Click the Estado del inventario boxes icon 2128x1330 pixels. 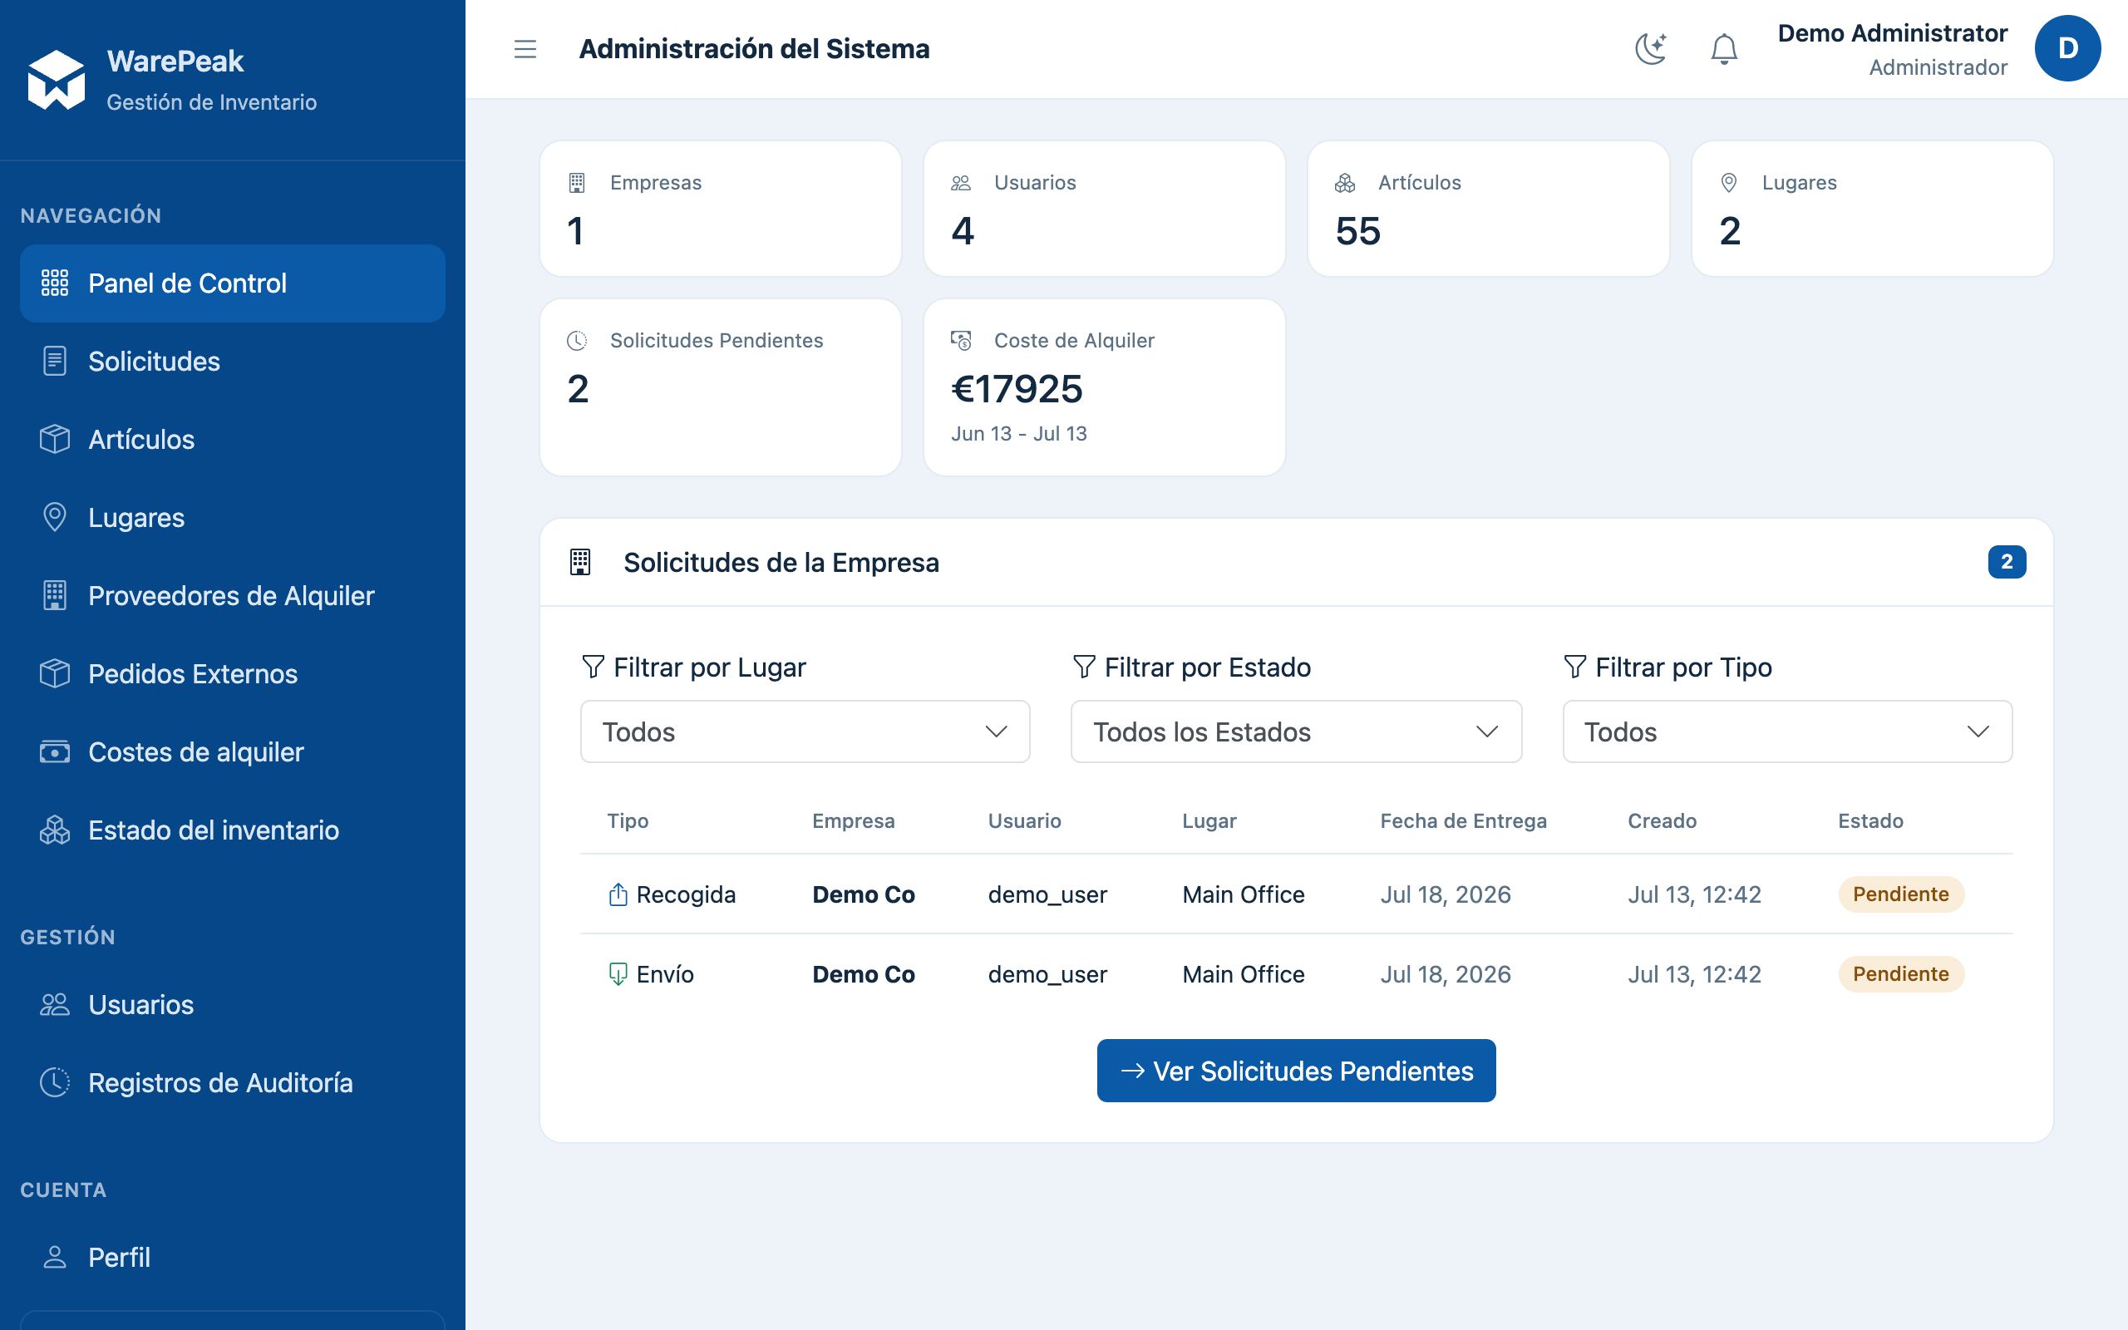55,830
